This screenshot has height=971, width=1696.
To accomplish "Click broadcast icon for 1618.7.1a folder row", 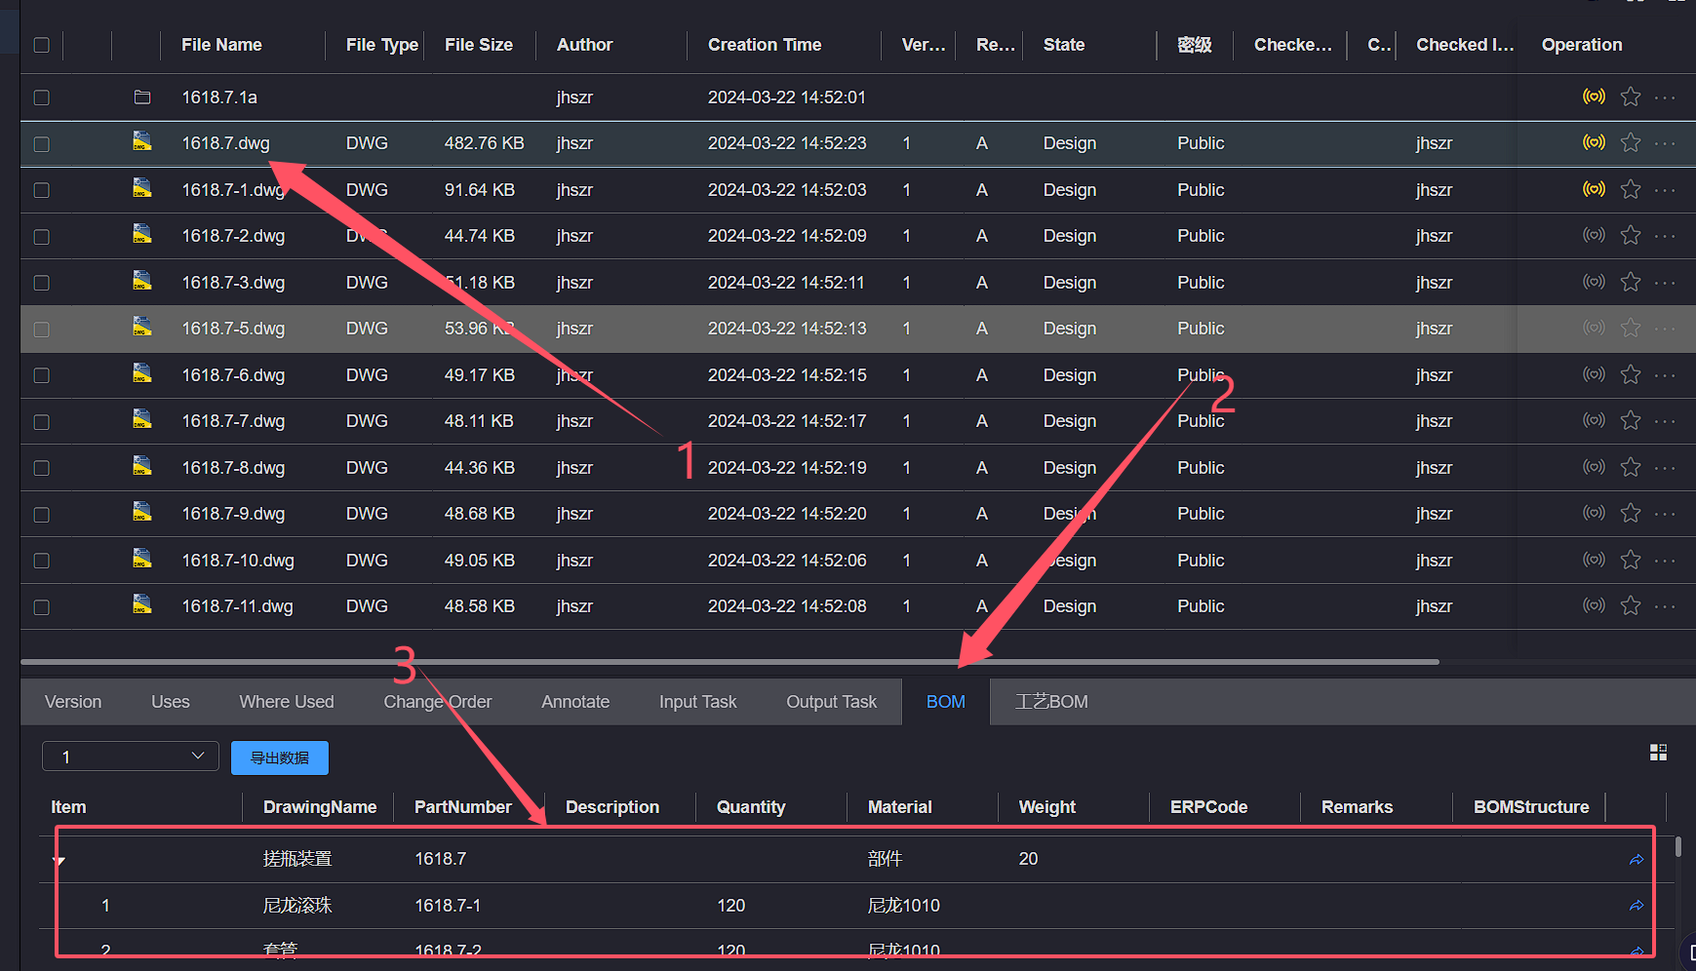I will (1594, 97).
